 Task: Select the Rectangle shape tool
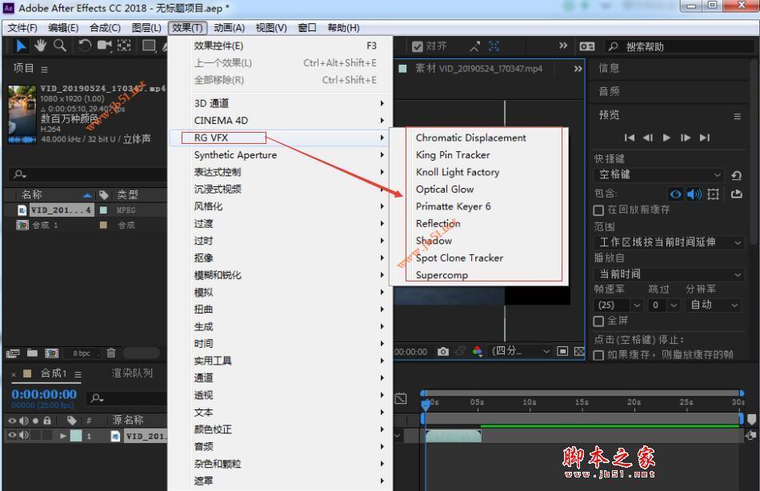pos(149,46)
